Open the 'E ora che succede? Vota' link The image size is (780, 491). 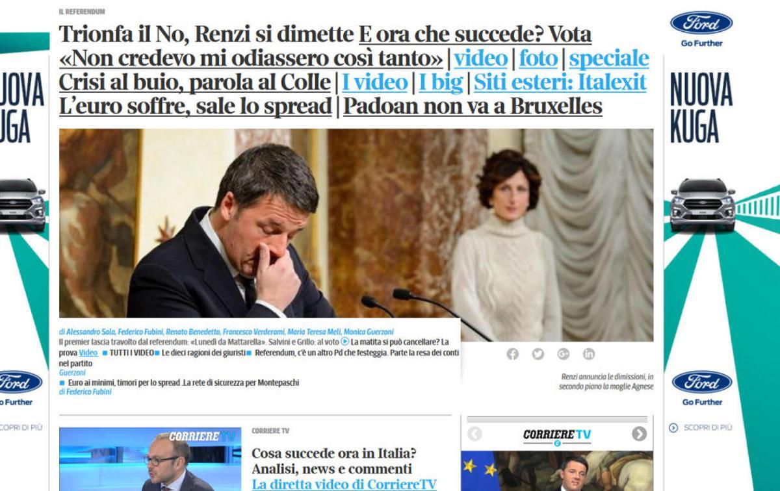point(475,34)
